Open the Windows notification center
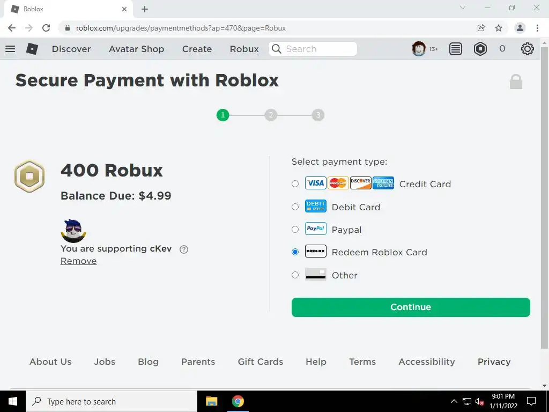This screenshot has height=412, width=549. click(x=531, y=401)
